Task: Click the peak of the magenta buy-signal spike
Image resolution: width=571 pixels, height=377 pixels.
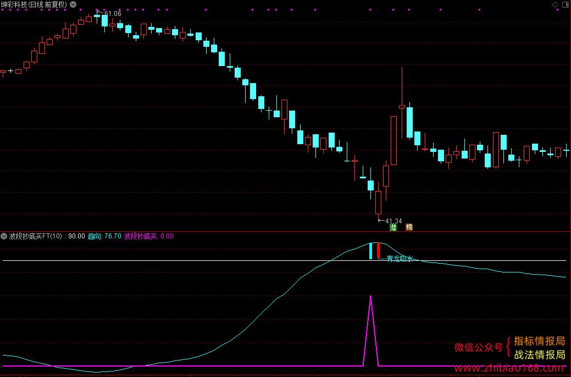Action: 371,297
